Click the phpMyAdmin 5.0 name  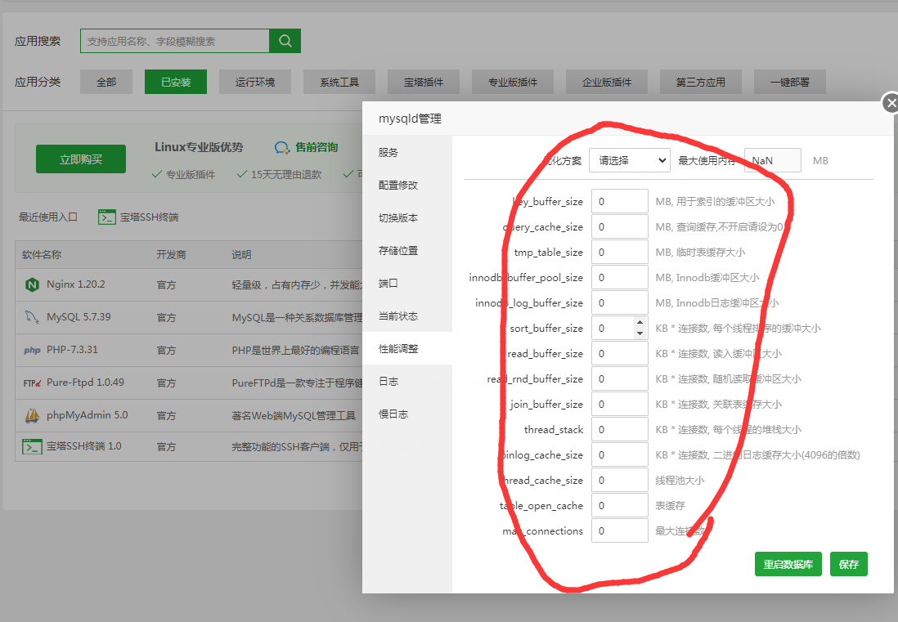87,415
